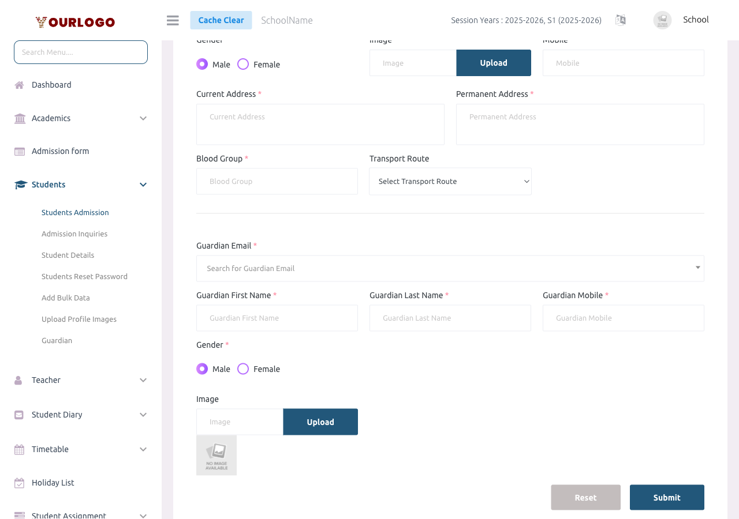Expand the Teacher menu chevron
The height and width of the screenshot is (519, 739).
[143, 381]
